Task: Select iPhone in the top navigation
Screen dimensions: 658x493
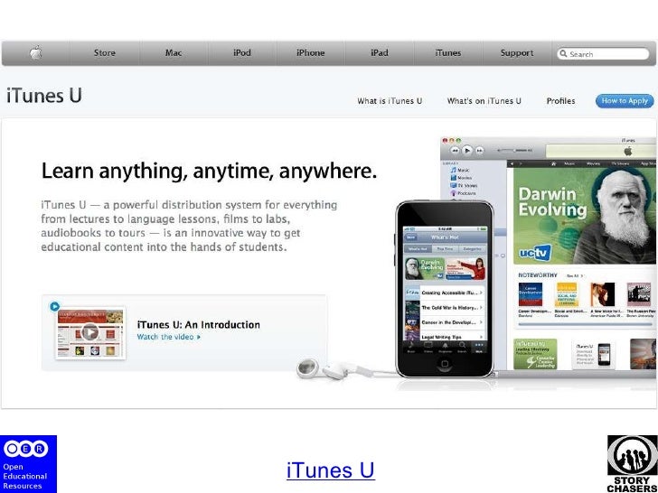Action: point(311,52)
